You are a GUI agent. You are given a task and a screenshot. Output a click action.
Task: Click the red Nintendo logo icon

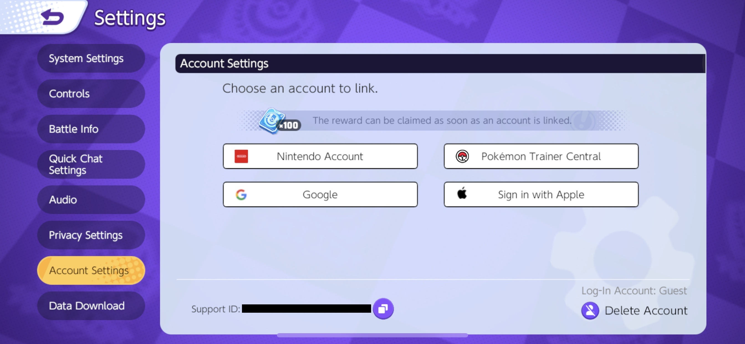tap(241, 156)
